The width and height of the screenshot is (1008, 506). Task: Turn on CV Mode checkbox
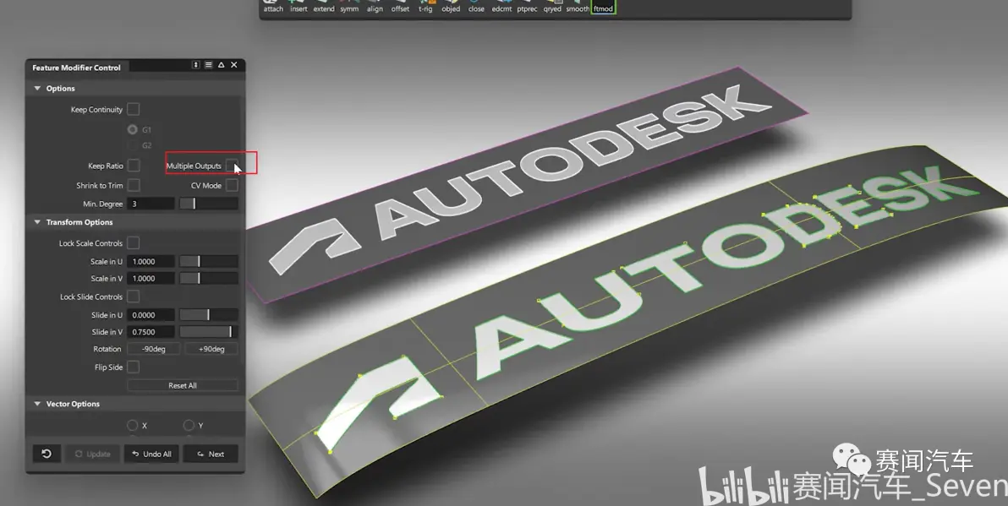[x=232, y=185]
